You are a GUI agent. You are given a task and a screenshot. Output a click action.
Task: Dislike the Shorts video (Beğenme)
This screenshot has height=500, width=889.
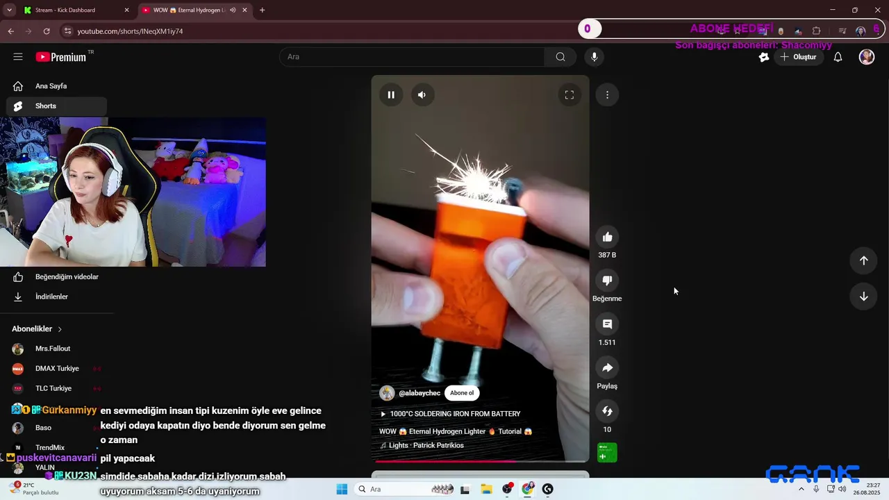pyautogui.click(x=607, y=281)
